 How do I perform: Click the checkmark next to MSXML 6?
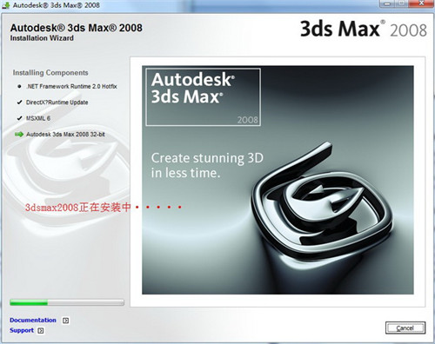pos(19,118)
